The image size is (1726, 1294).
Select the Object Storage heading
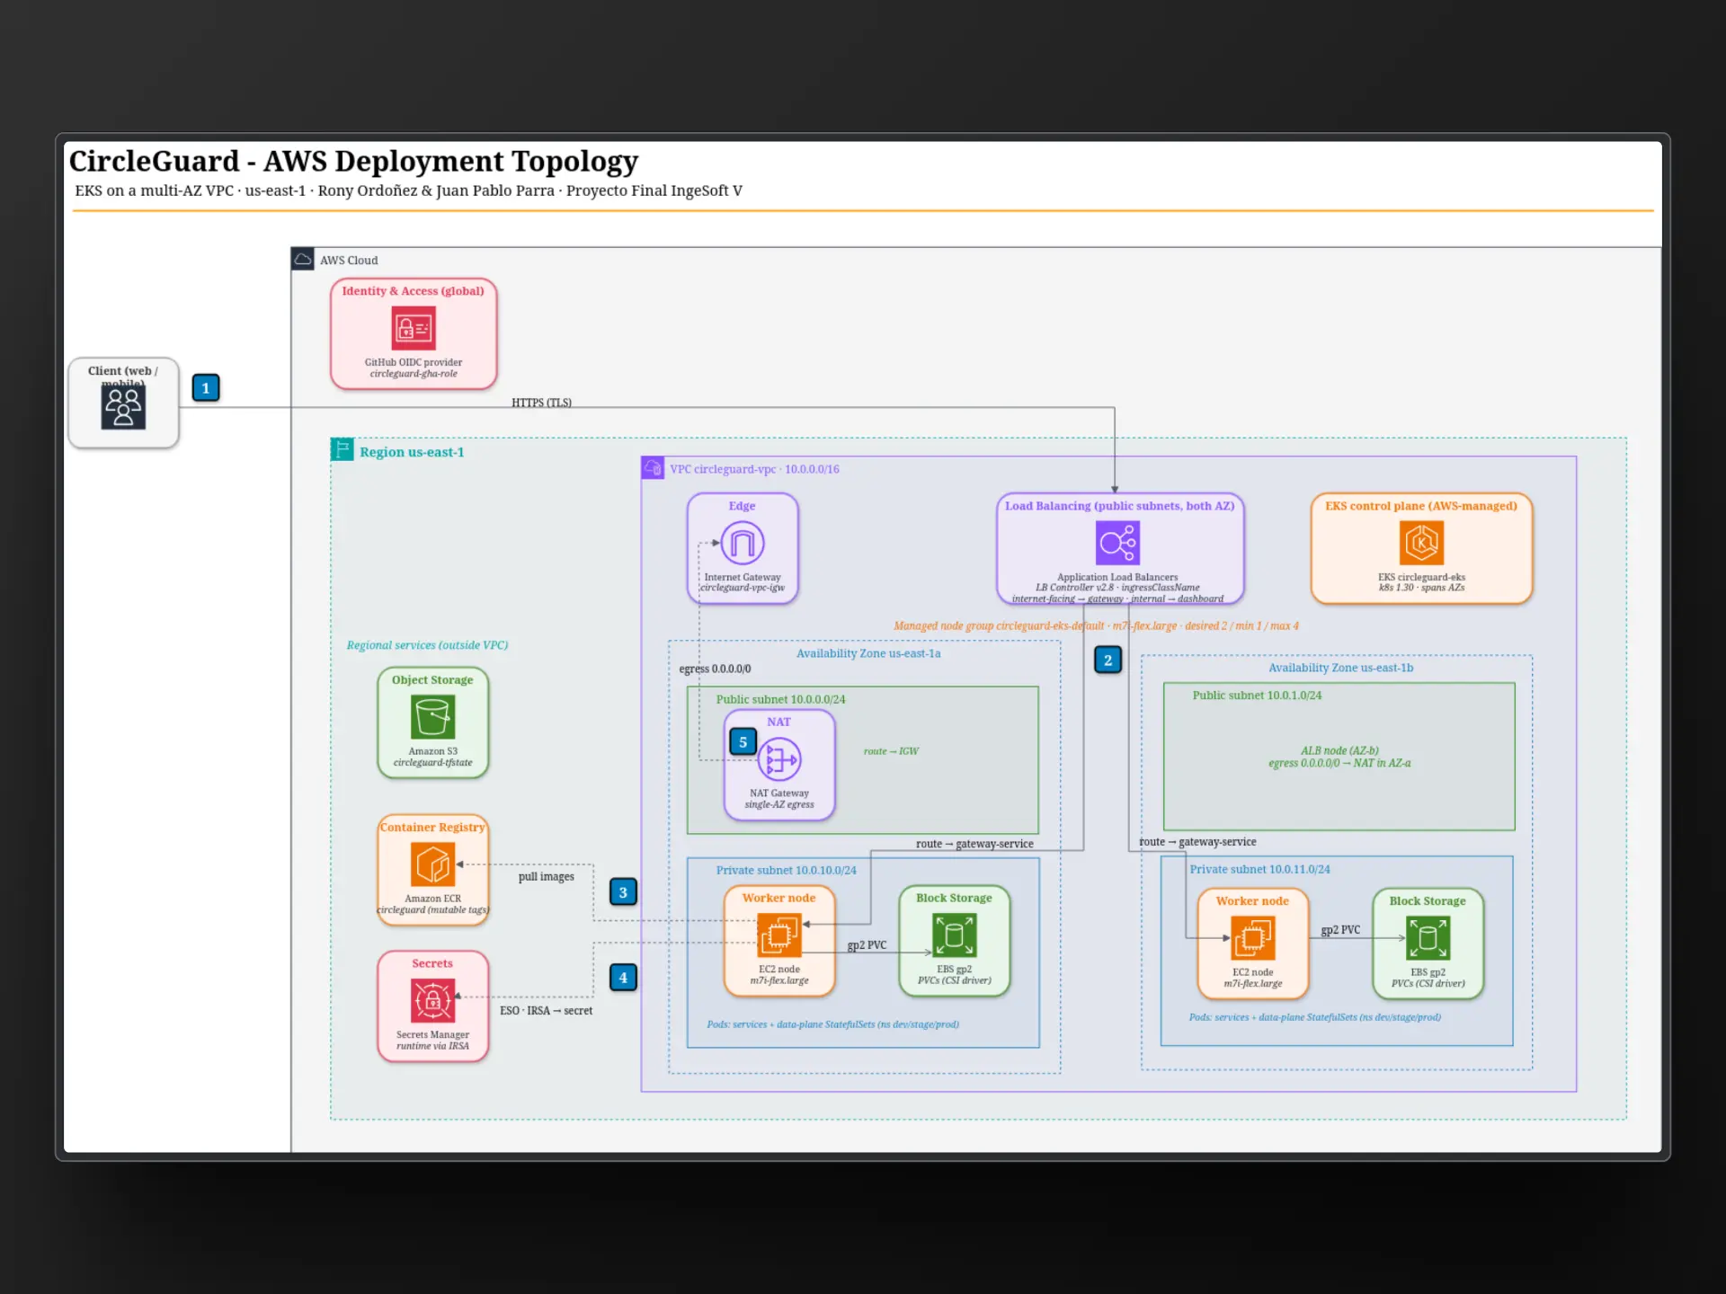[x=432, y=680]
